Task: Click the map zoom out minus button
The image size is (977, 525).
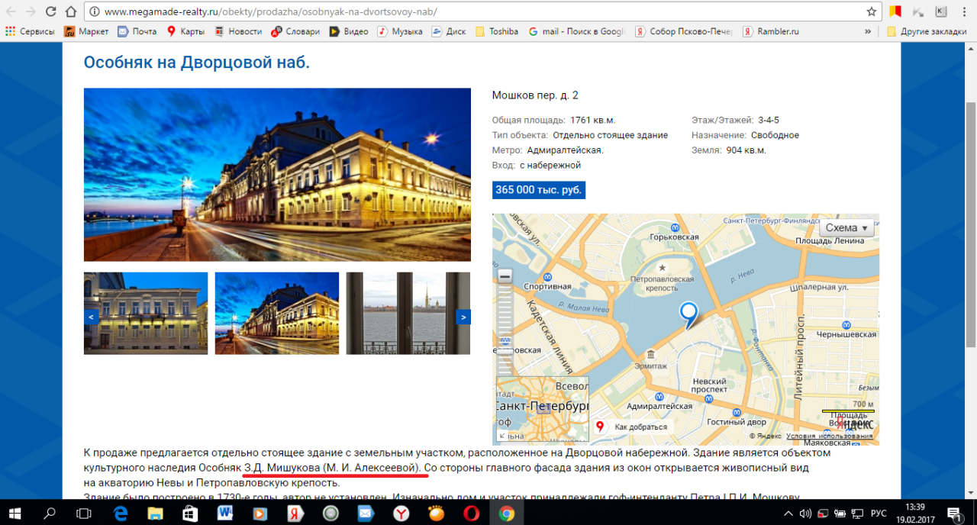Action: pyautogui.click(x=505, y=276)
